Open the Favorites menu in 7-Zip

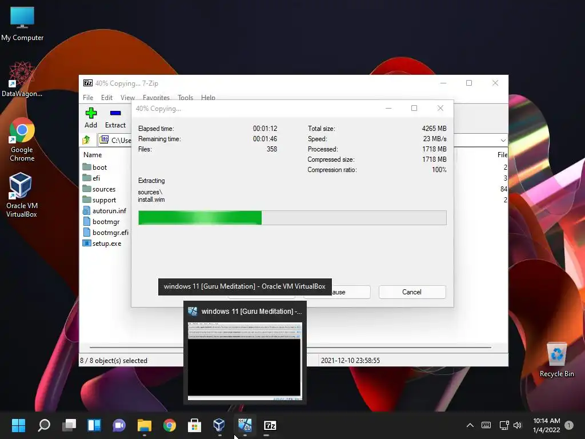point(156,97)
